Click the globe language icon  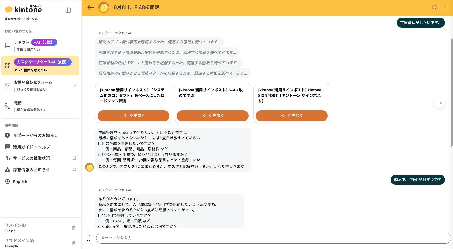coord(7,182)
